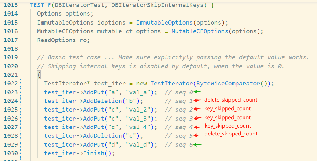The width and height of the screenshot is (317, 161).
Task: Click the opening brace on line 1021
Action: [39, 75]
